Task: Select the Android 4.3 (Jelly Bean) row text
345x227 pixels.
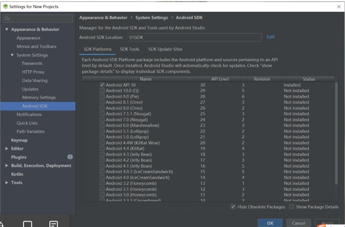Action: pyautogui.click(x=129, y=154)
